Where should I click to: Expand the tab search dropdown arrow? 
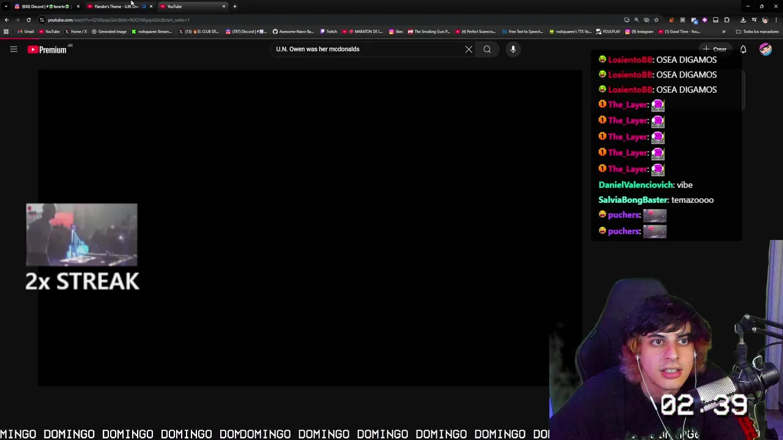click(x=6, y=6)
